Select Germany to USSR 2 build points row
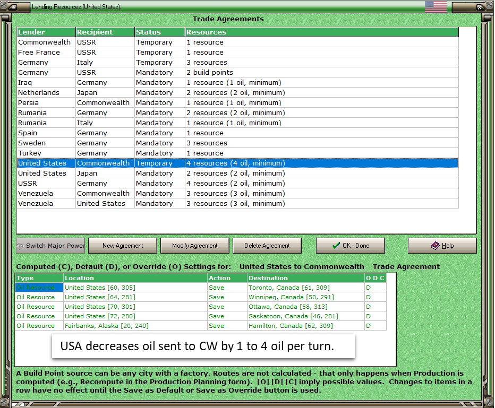 click(237, 73)
